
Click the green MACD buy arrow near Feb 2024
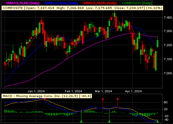point(81,121)
